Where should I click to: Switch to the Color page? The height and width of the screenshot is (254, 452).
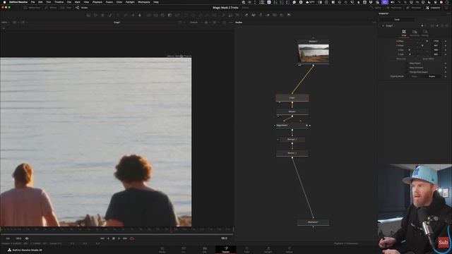[246, 250]
